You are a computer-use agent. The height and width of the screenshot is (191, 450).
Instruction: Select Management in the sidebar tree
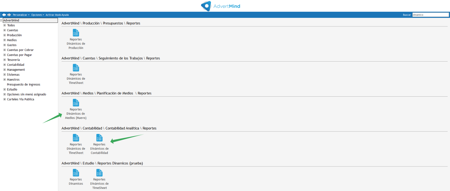(16, 70)
